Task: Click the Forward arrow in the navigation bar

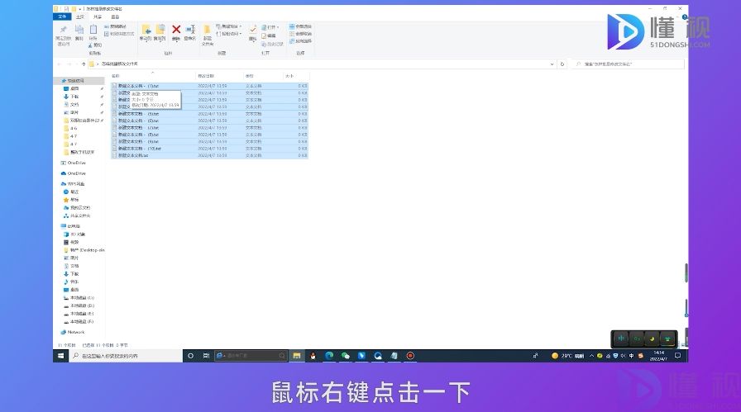Action: [69, 64]
